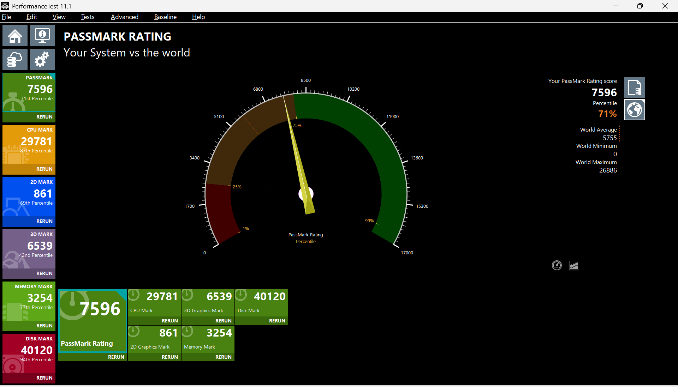Click the 75% marker on the gauge
678x387 pixels.
point(297,126)
